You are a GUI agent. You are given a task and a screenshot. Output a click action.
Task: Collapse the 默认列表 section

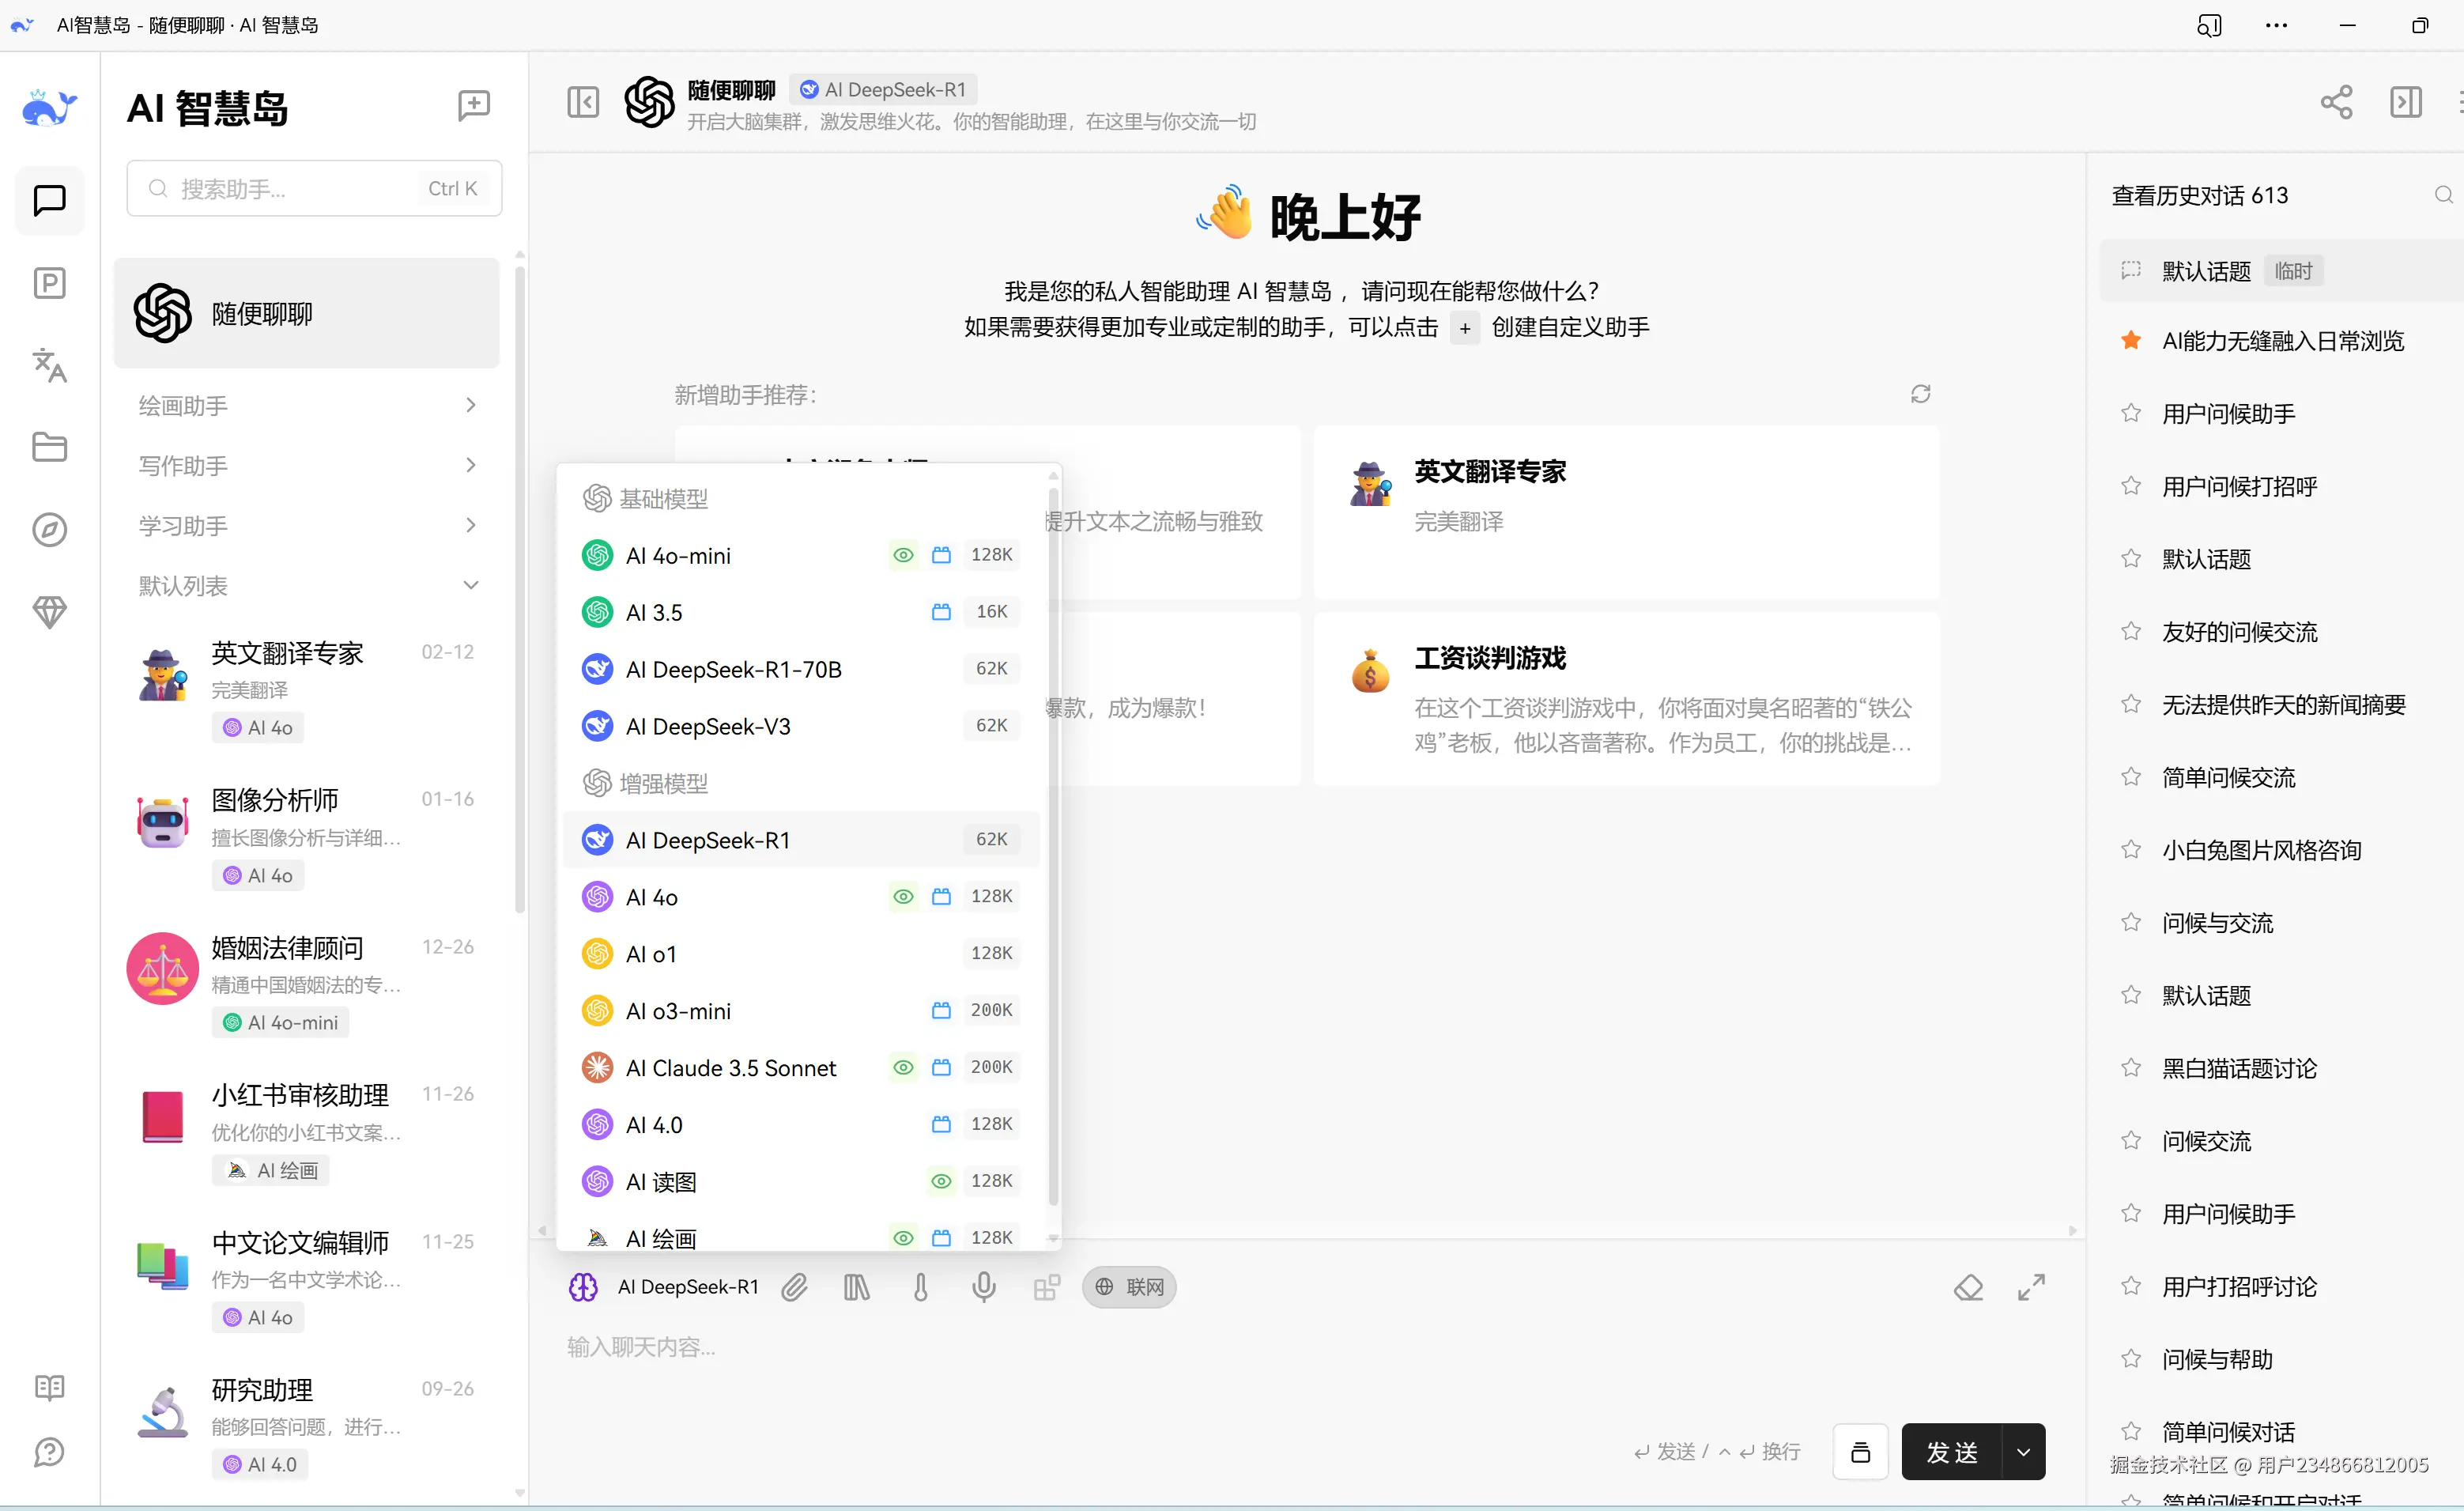tap(471, 585)
